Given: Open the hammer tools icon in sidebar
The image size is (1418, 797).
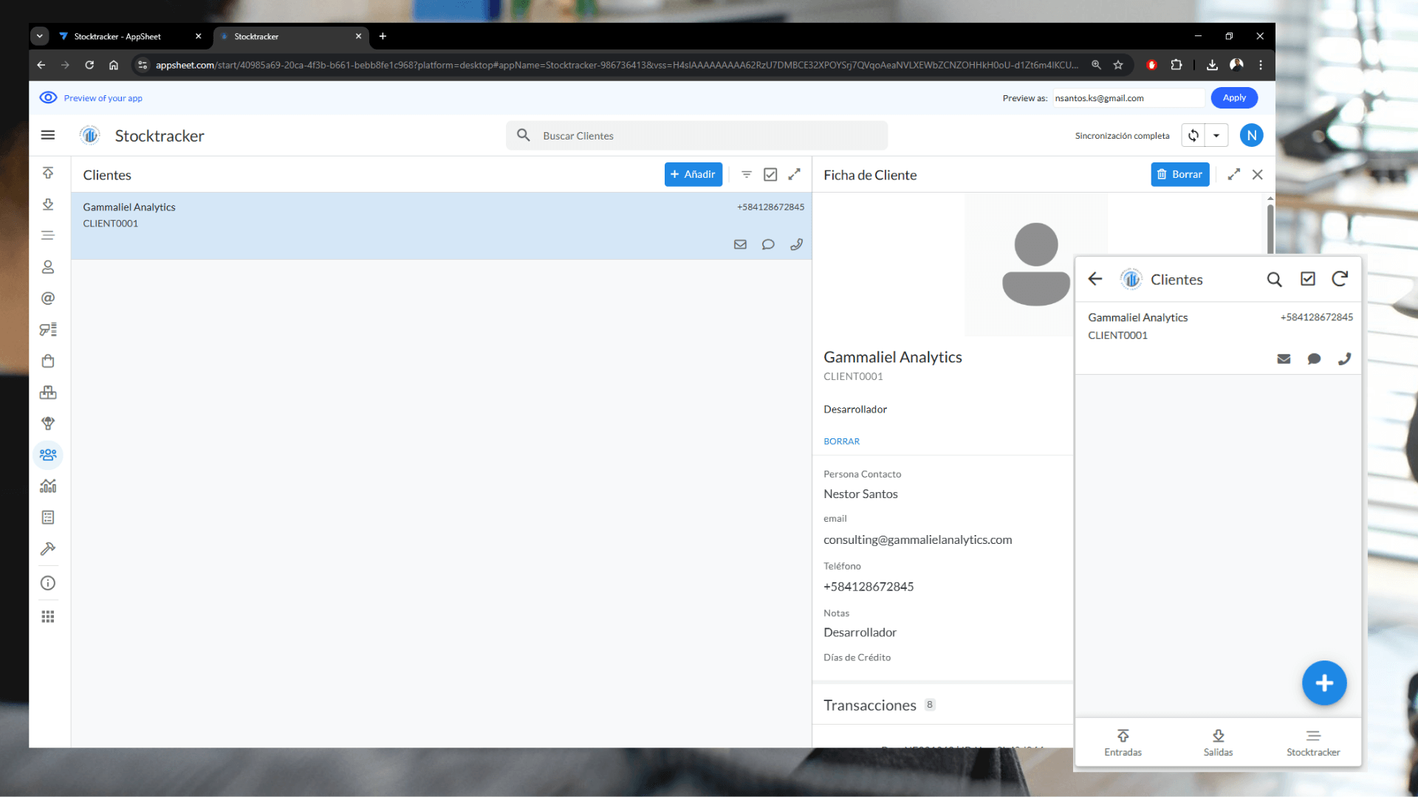Looking at the screenshot, I should [x=48, y=549].
